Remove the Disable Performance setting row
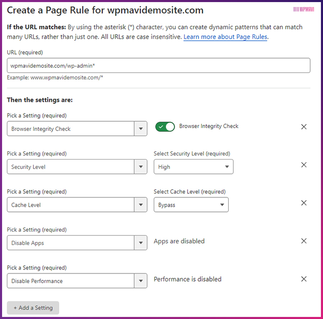This screenshot has height=319, width=323. 304,279
